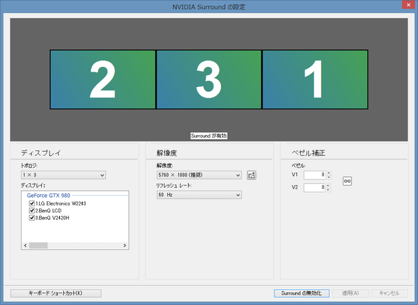Select display 3 in the layout preview

click(x=208, y=80)
